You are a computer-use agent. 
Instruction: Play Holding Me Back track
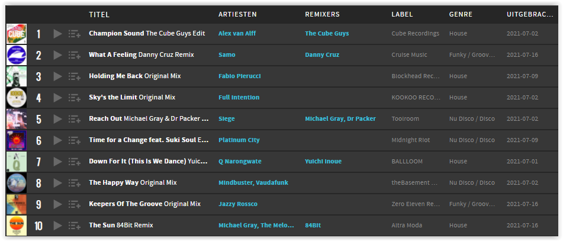coord(57,76)
